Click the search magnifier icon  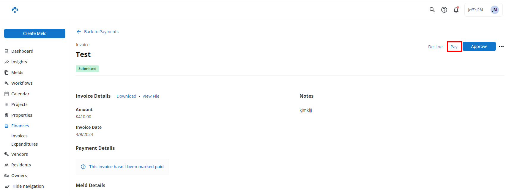coord(432,10)
